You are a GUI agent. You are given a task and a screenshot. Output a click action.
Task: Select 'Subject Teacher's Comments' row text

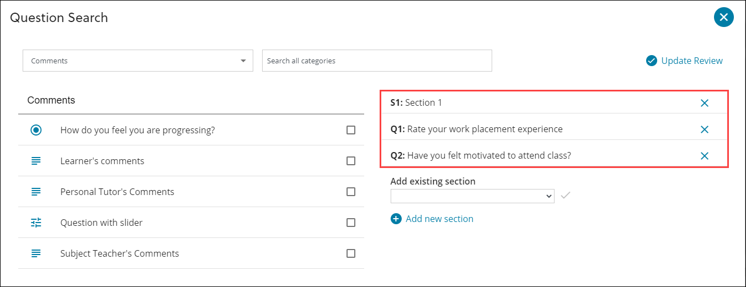tap(120, 253)
